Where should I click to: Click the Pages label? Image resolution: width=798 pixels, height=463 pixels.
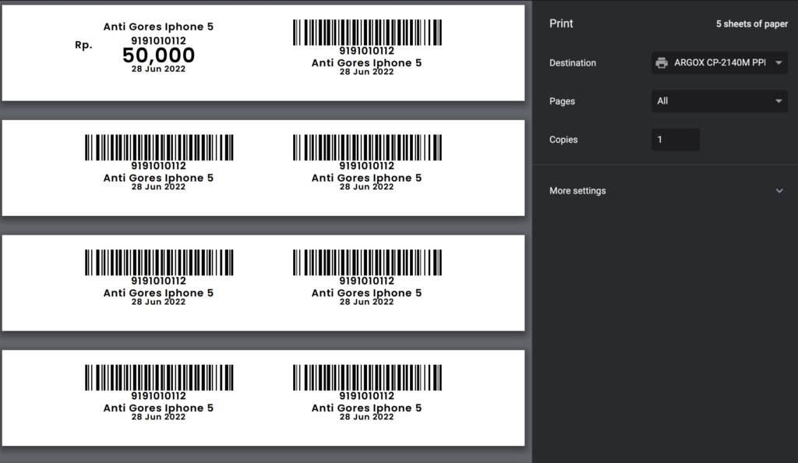point(562,101)
